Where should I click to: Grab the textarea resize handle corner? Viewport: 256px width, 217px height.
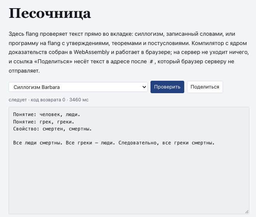coord(247,212)
